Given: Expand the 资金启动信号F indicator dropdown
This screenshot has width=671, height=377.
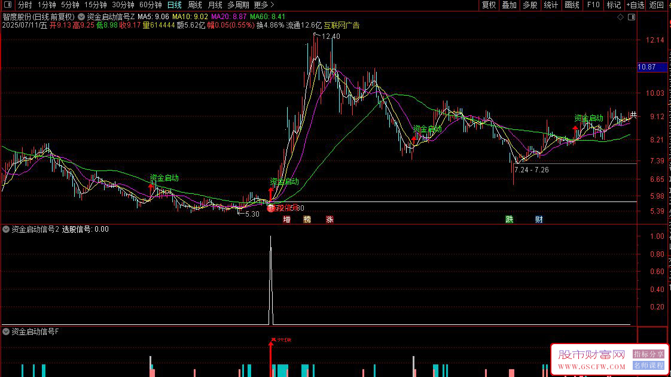Looking at the screenshot, I should tap(6, 332).
